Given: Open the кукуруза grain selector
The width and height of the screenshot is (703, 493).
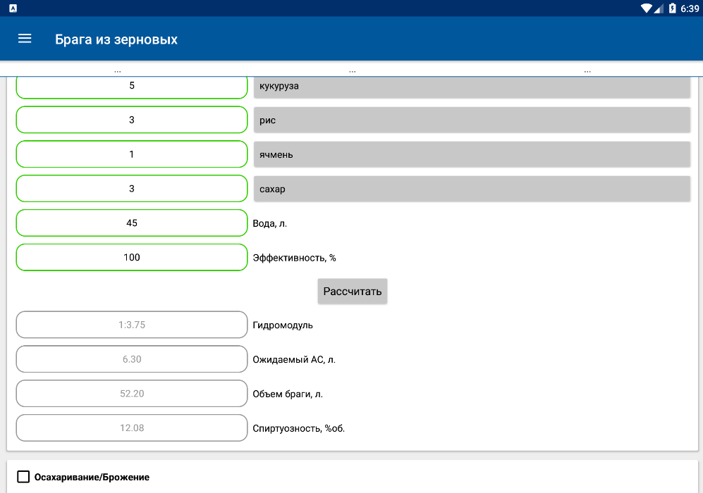Looking at the screenshot, I should coord(472,87).
